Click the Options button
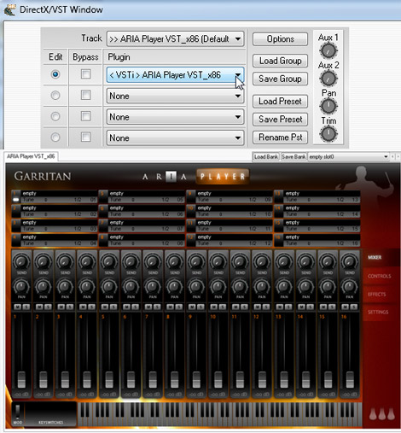The width and height of the screenshot is (401, 433). [280, 39]
